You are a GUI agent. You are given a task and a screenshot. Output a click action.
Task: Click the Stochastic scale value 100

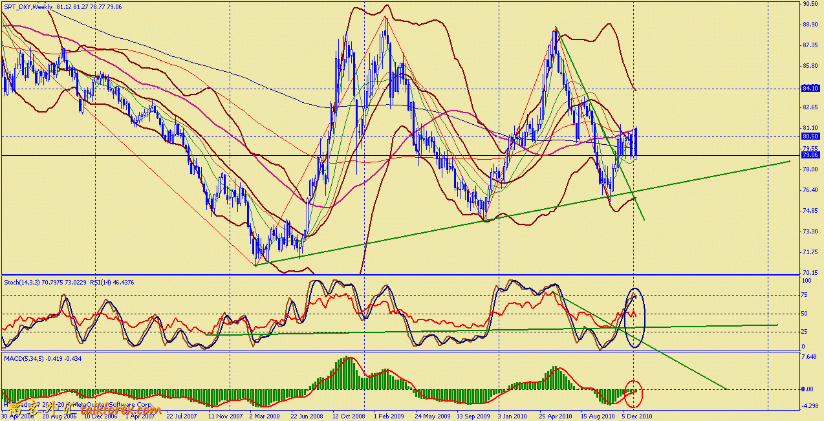[x=807, y=281]
